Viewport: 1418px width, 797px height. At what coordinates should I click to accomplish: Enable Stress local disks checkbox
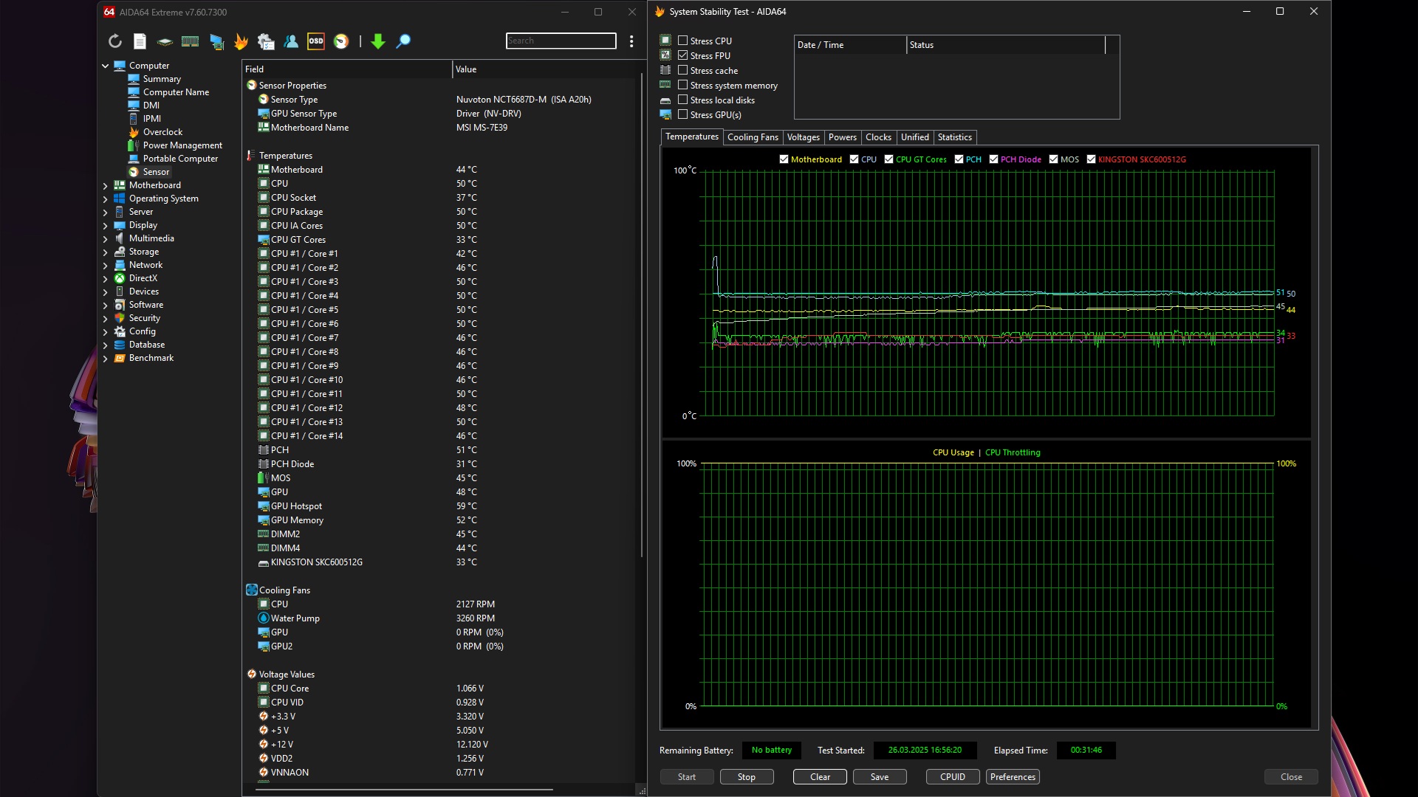pos(683,100)
